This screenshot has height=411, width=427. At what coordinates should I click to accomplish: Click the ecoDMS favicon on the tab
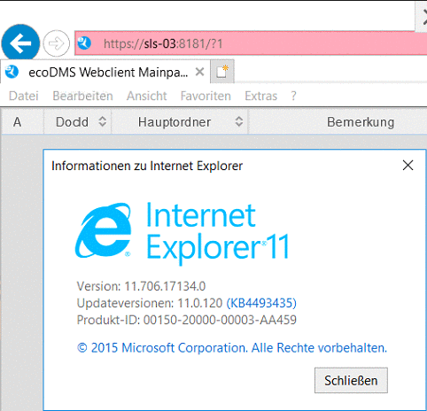click(x=12, y=72)
